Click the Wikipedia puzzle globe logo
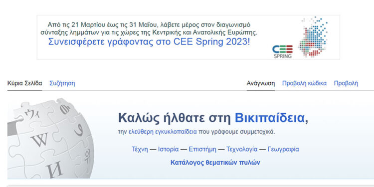This screenshot has width=374, height=187. click(50, 138)
